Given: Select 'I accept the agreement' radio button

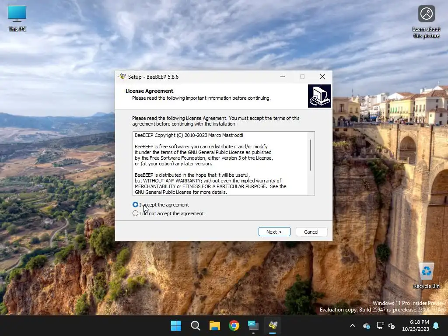Looking at the screenshot, I should click(x=135, y=205).
